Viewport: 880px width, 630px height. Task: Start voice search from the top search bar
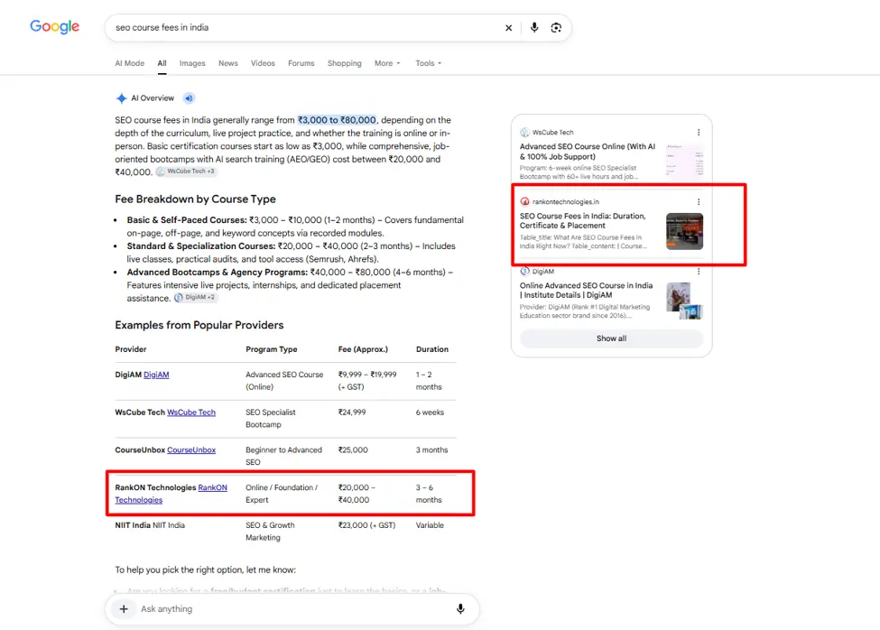coord(534,27)
